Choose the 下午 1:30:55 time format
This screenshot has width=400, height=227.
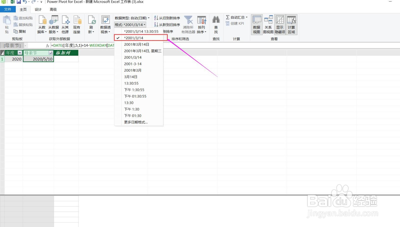point(139,90)
